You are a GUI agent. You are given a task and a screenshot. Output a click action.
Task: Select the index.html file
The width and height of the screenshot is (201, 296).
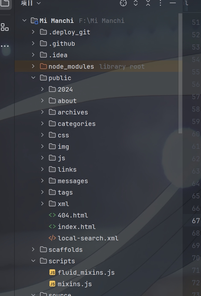click(x=76, y=227)
